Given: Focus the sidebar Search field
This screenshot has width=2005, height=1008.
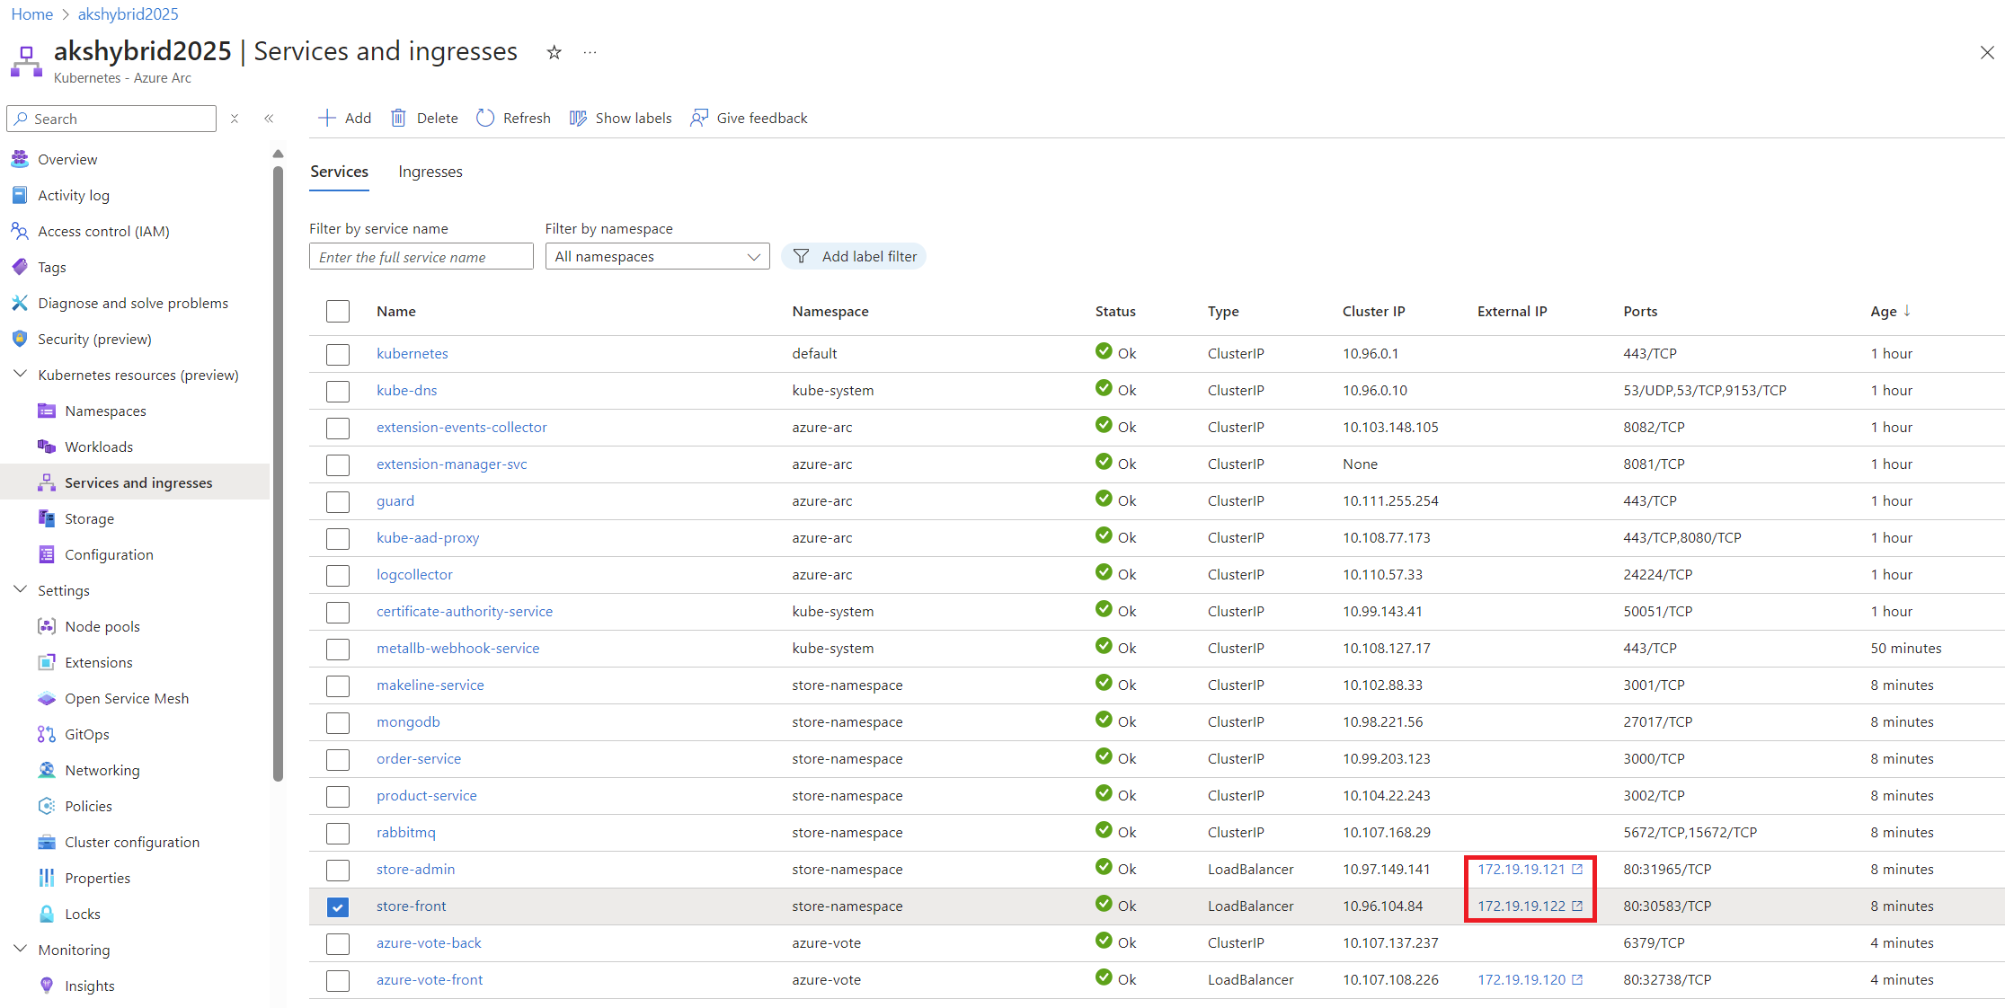Looking at the screenshot, I should coord(111,119).
